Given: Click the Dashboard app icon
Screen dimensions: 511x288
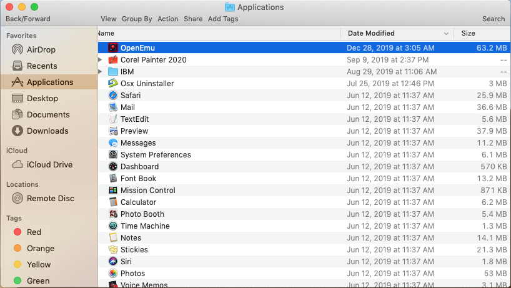Looking at the screenshot, I should (113, 167).
